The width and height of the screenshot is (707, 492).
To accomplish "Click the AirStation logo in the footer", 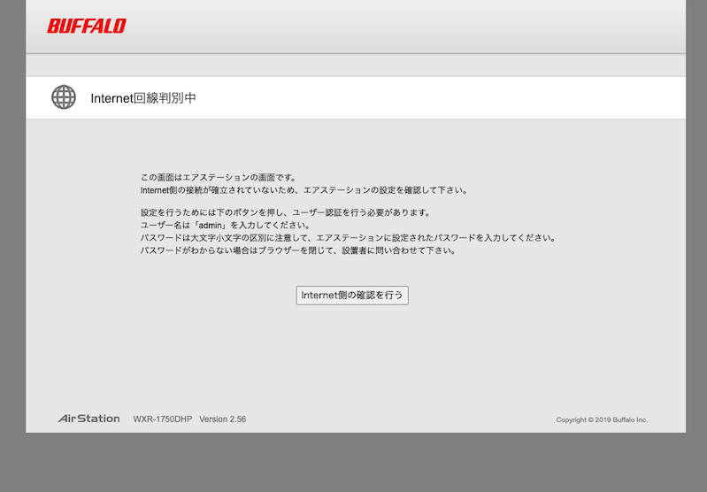I will [x=88, y=419].
